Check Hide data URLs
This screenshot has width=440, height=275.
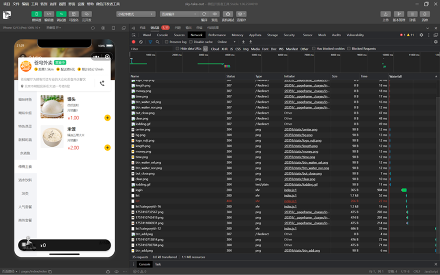coord(178,49)
